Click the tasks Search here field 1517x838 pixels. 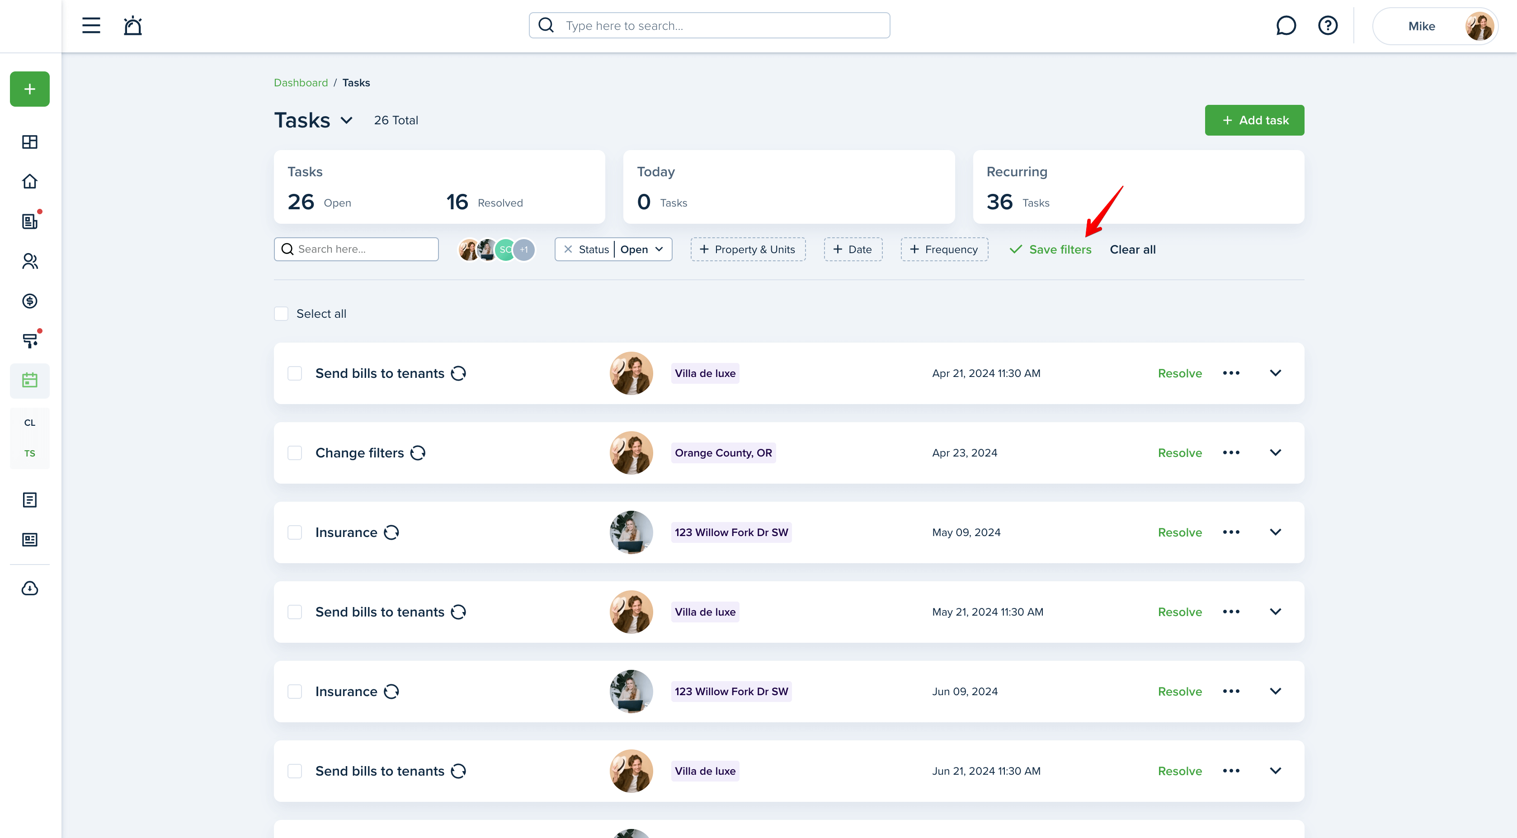coord(356,249)
